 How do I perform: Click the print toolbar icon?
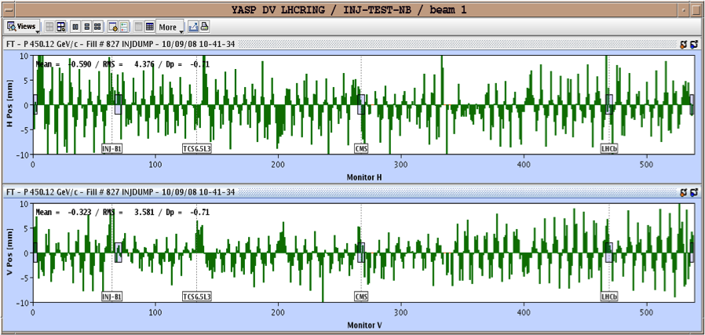[x=204, y=27]
